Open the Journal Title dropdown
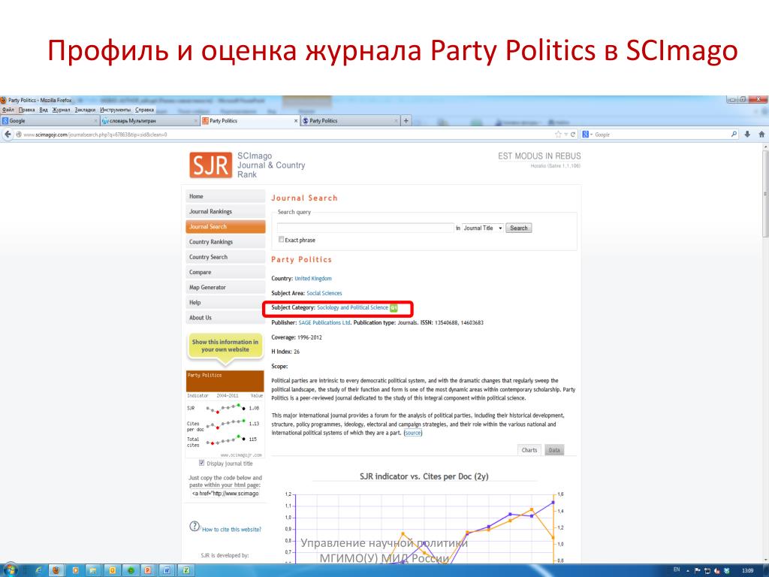 click(x=483, y=228)
